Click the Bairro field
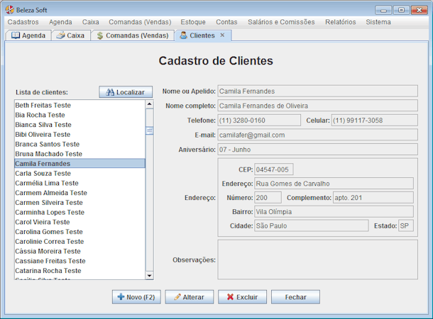Viewport: 433px width, 319px height. click(334, 212)
